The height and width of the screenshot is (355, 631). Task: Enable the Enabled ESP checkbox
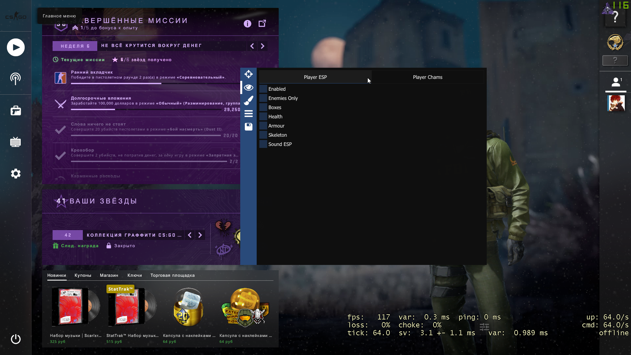click(x=263, y=89)
